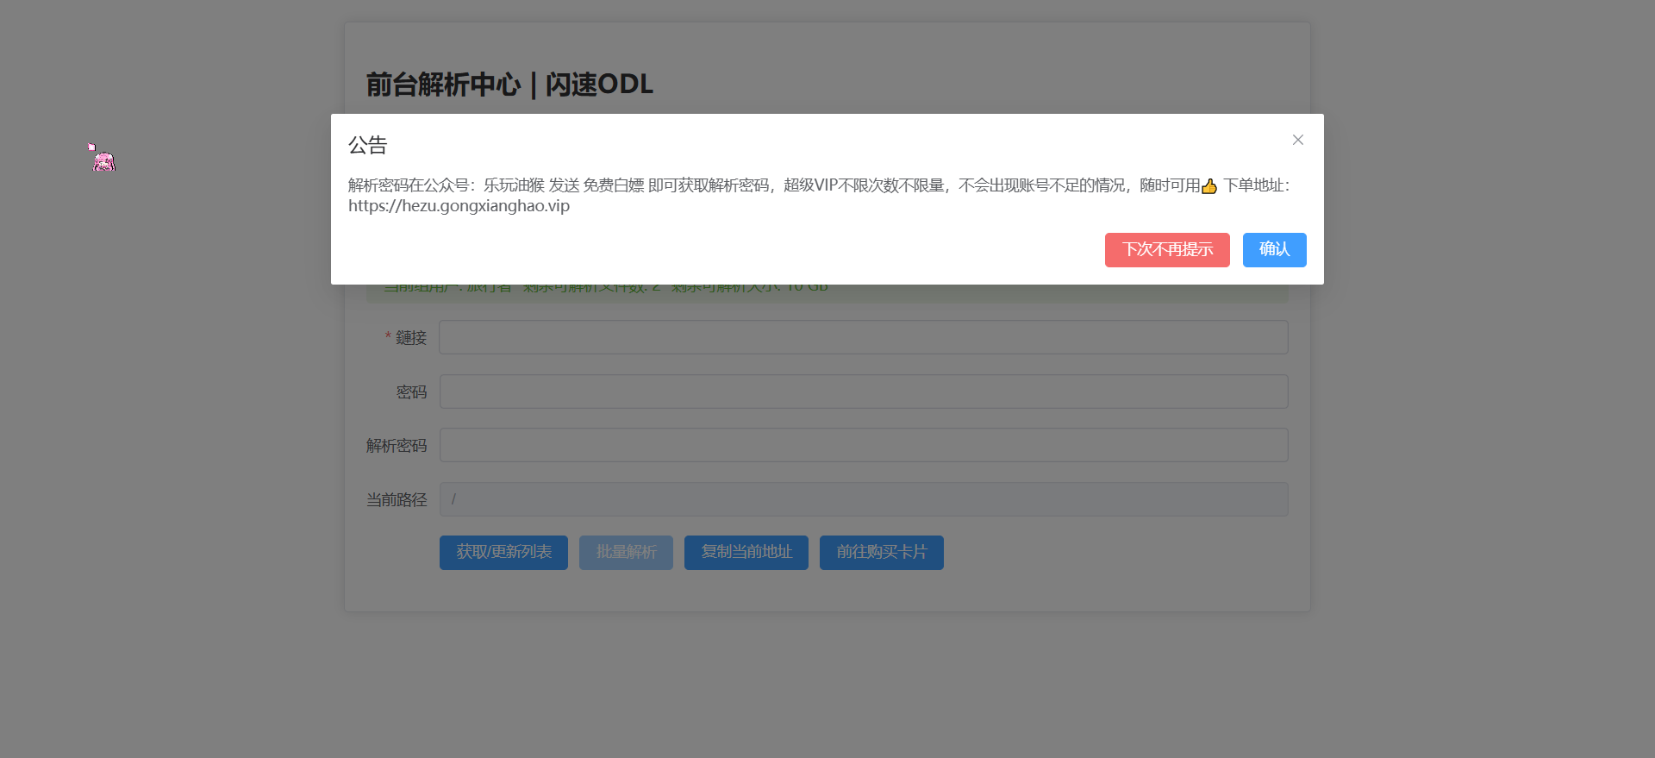The image size is (1655, 758).
Task: Close the 公告 dialog with the X icon
Action: click(1297, 140)
